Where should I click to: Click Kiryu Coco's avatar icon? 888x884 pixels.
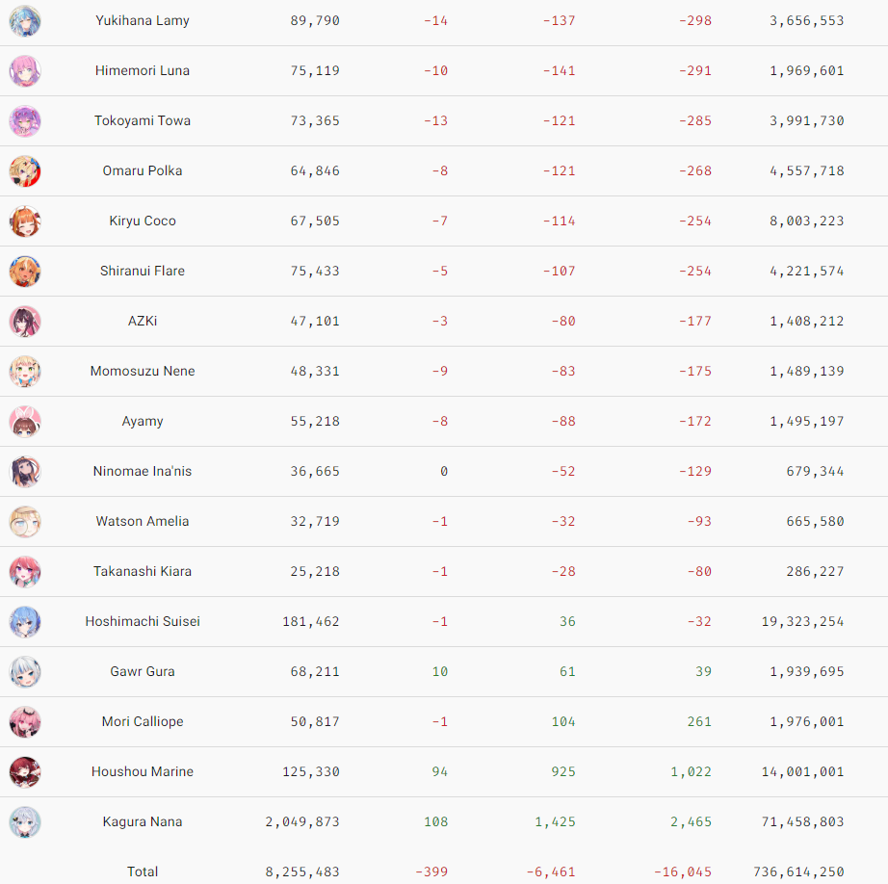[x=25, y=221]
